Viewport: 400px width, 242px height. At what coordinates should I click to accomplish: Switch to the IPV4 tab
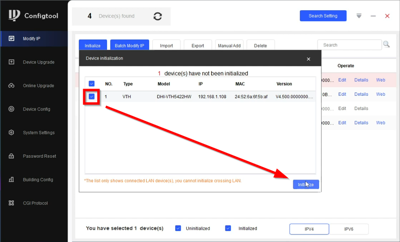pyautogui.click(x=309, y=229)
